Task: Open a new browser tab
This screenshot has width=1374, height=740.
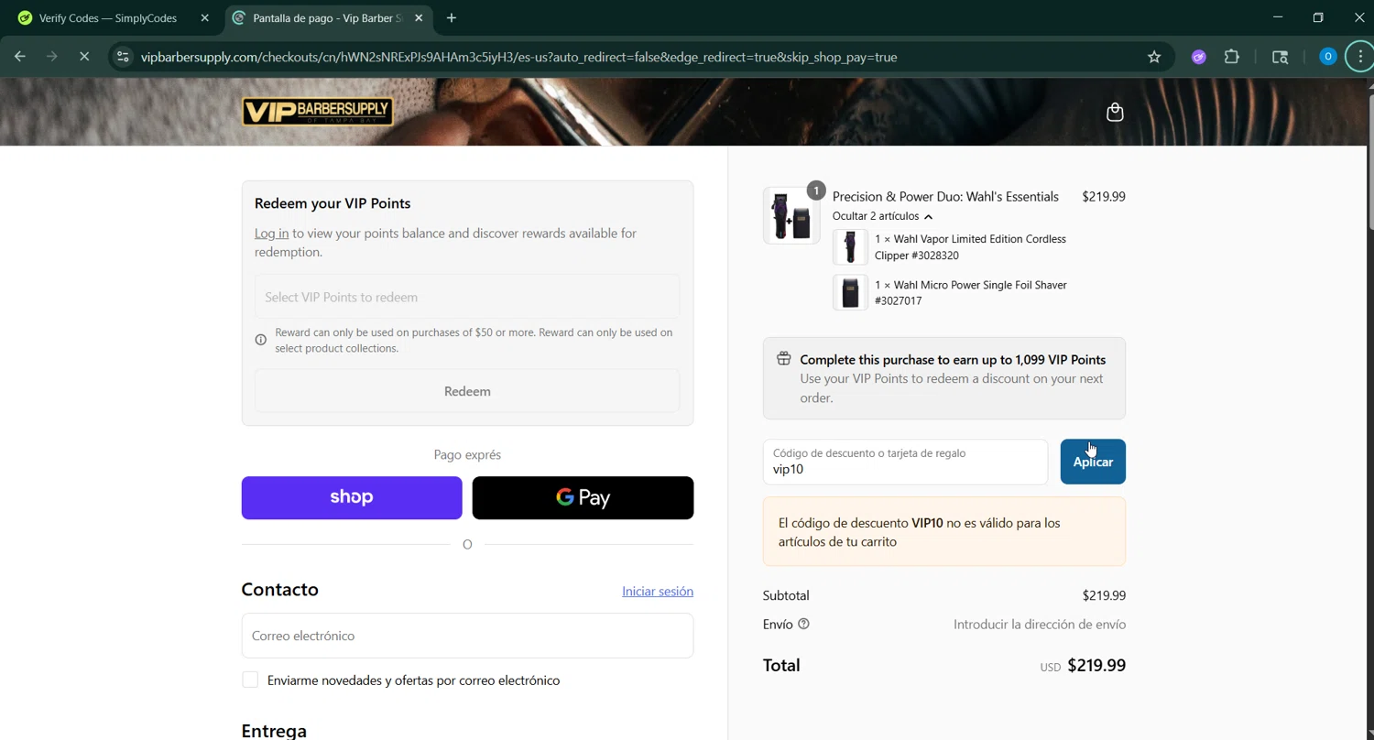Action: 452,17
